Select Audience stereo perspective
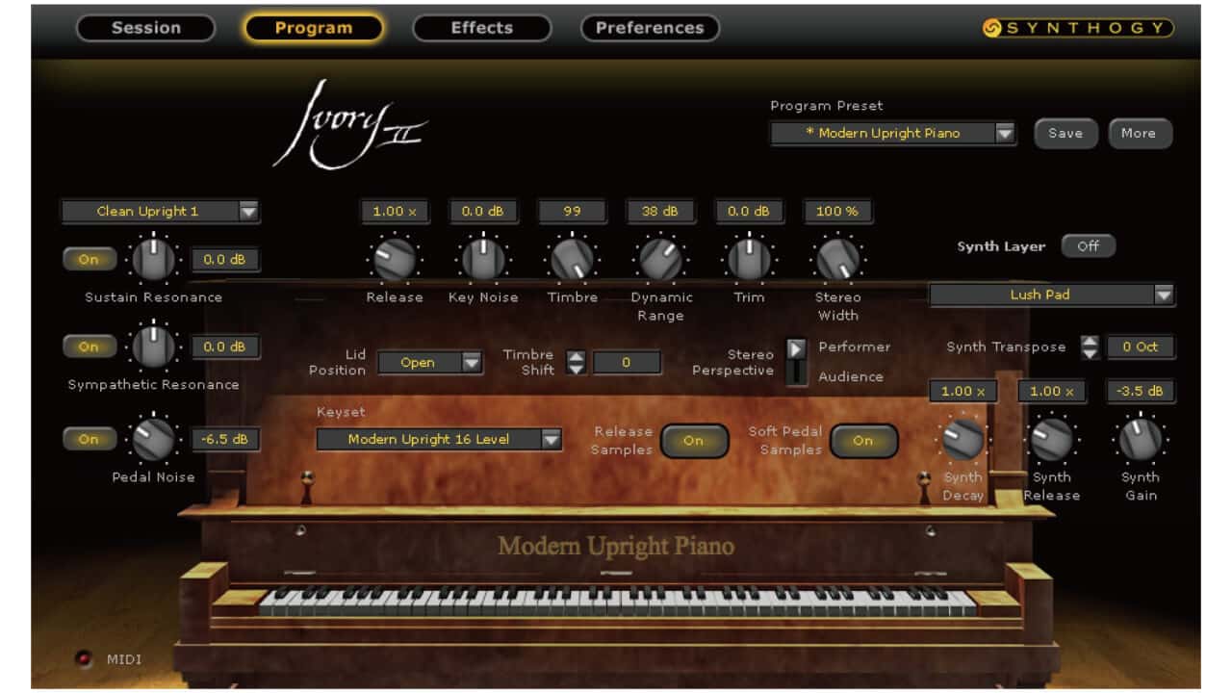1232x693 pixels. point(851,376)
